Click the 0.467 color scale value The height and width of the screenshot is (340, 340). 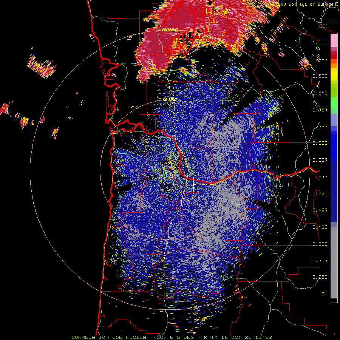(320, 210)
